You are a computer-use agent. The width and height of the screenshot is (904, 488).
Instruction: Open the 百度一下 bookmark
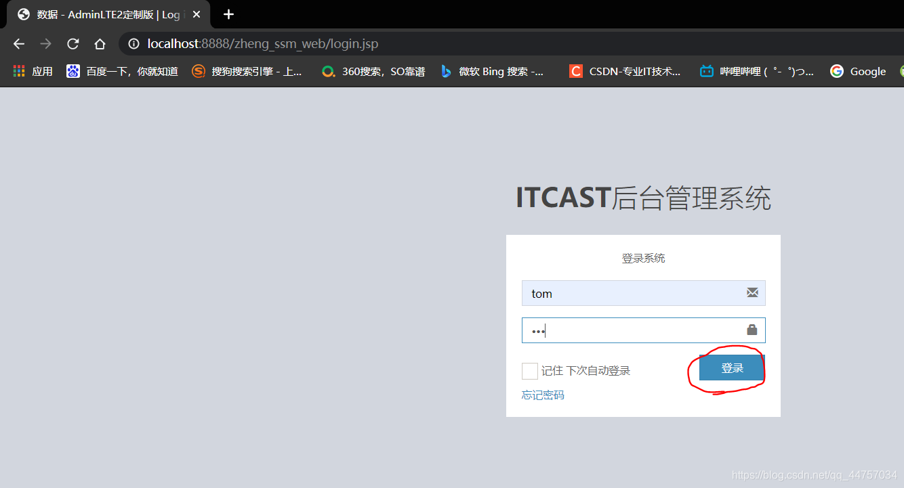[x=123, y=71]
